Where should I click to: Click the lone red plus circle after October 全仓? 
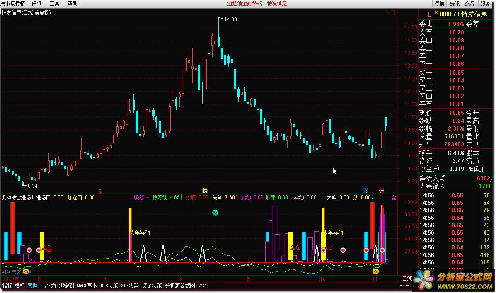343,250
